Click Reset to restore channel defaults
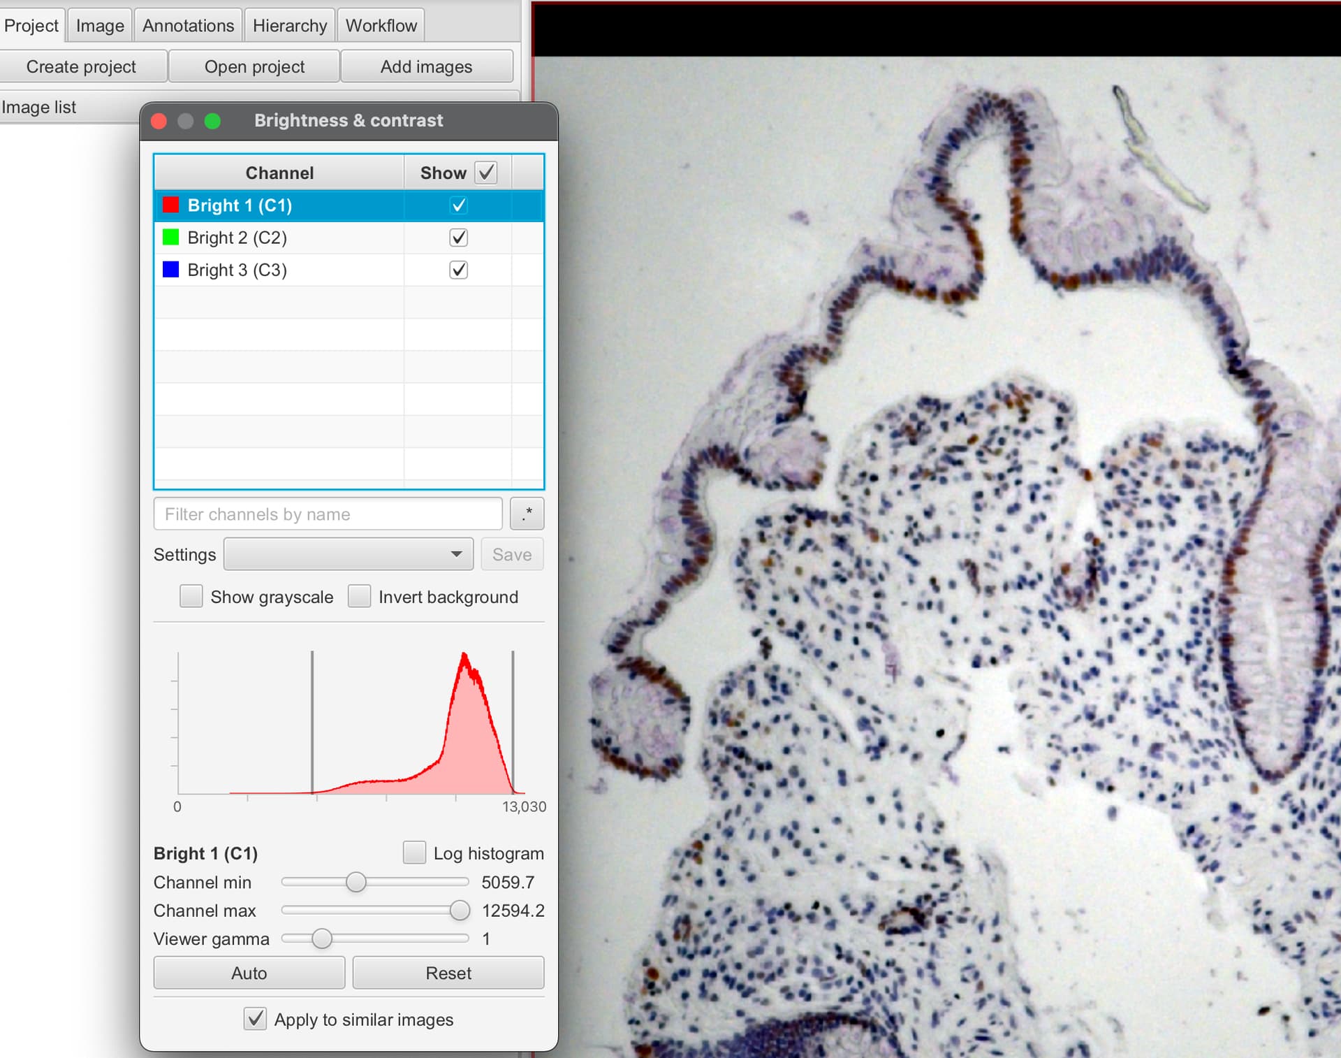The height and width of the screenshot is (1058, 1341). point(448,973)
